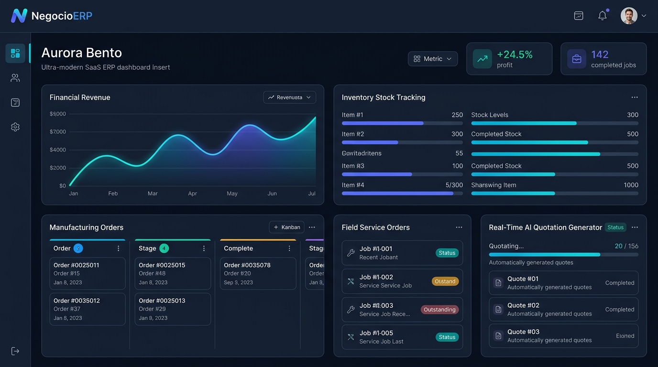This screenshot has height=367, width=658.
Task: Click Outstanding badge on Job #1-003
Action: pyautogui.click(x=439, y=310)
